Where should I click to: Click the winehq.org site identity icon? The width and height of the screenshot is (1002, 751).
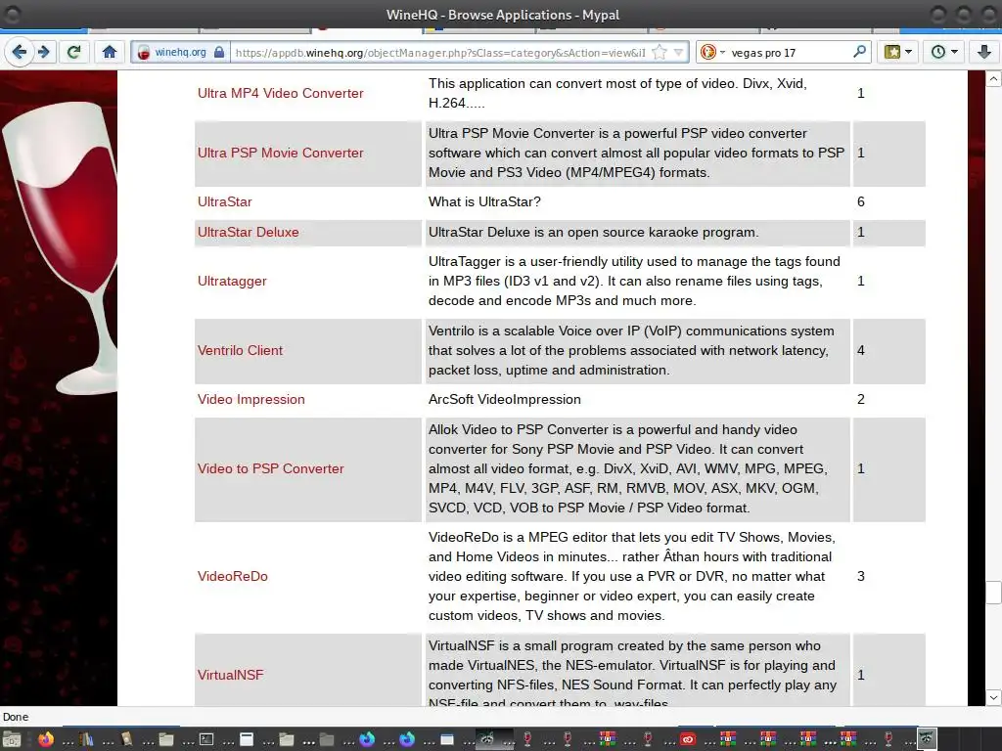click(144, 53)
